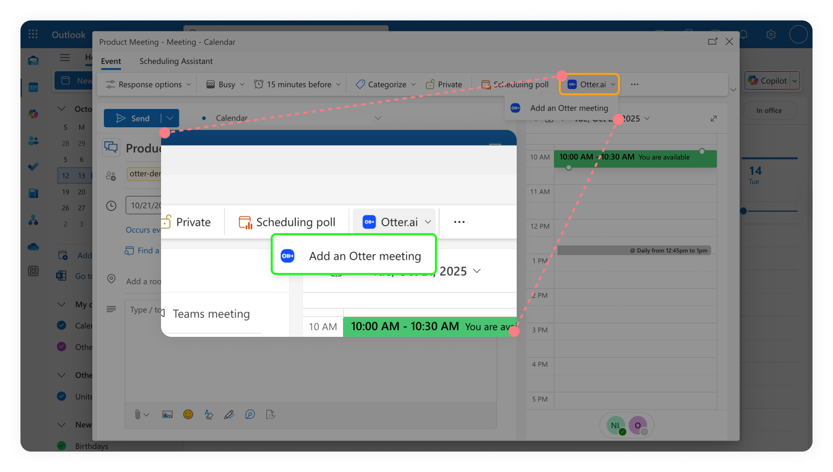Viewport: 833px width, 472px height.
Task: Select the 10:00 AM - 10:30 AM event block in day grid
Action: coord(635,159)
